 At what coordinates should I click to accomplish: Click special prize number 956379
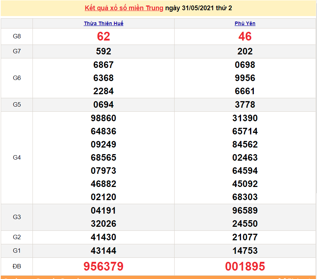click(104, 267)
